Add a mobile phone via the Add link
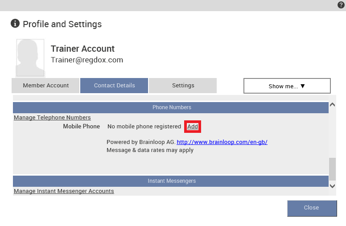The width and height of the screenshot is (346, 226). coord(193,127)
